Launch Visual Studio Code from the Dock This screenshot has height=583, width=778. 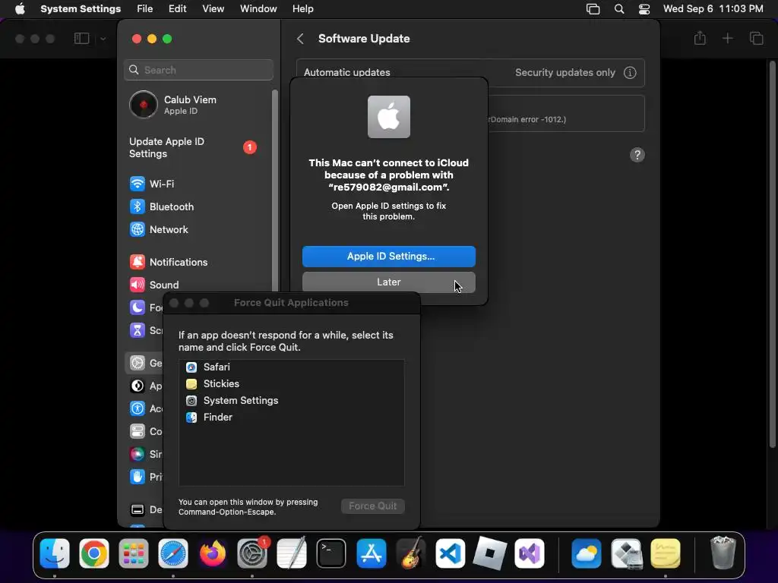tap(450, 553)
